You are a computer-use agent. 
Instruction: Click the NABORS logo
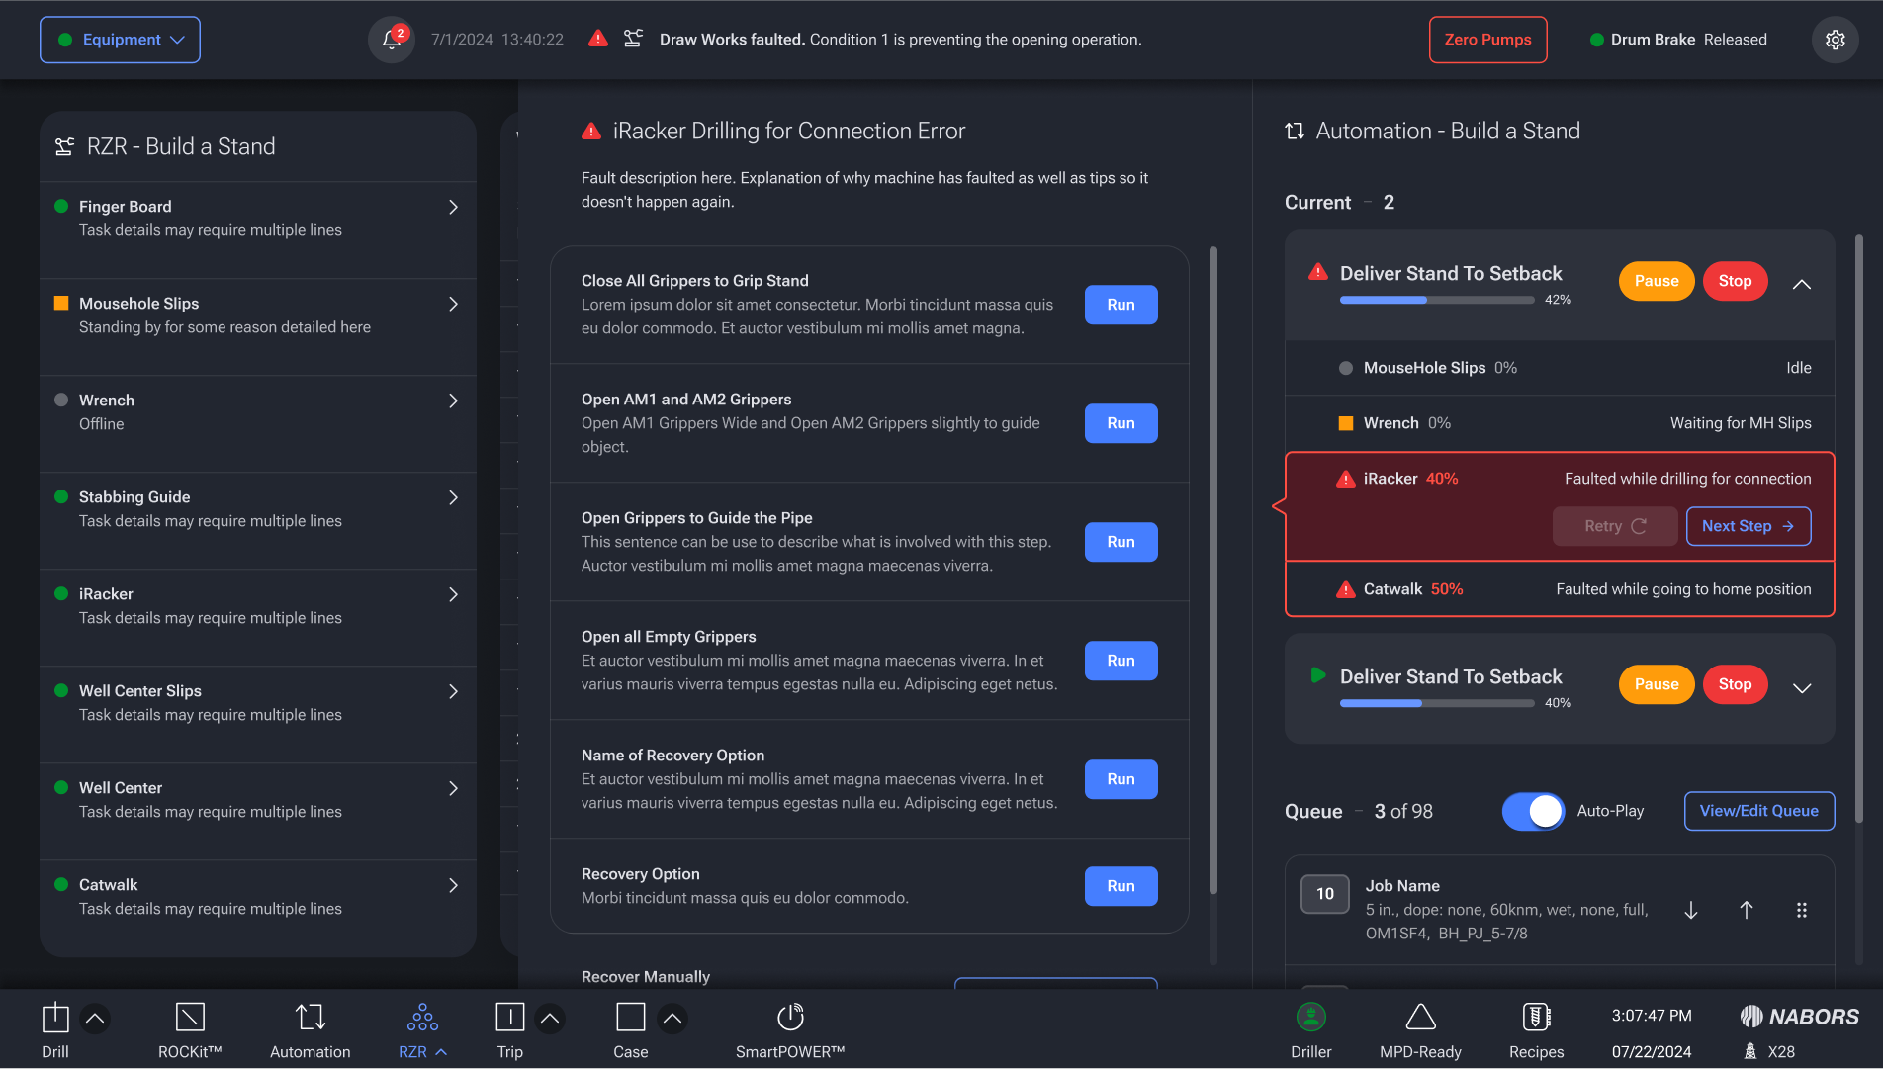pos(1799,1016)
